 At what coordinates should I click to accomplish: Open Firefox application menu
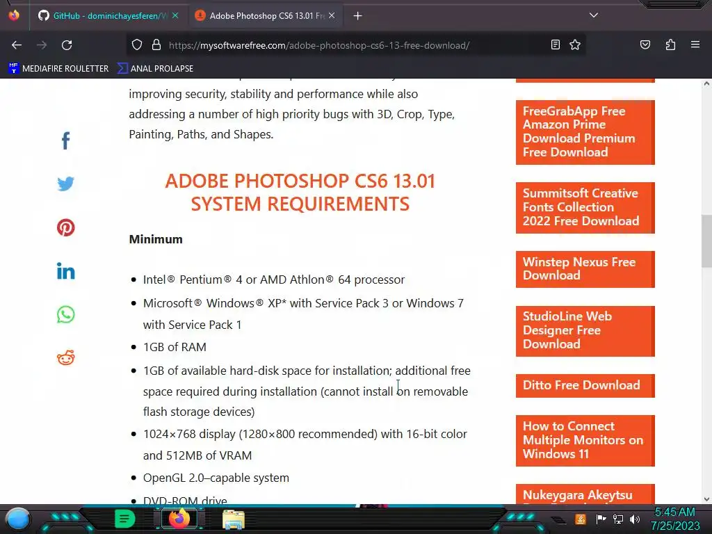(x=695, y=44)
